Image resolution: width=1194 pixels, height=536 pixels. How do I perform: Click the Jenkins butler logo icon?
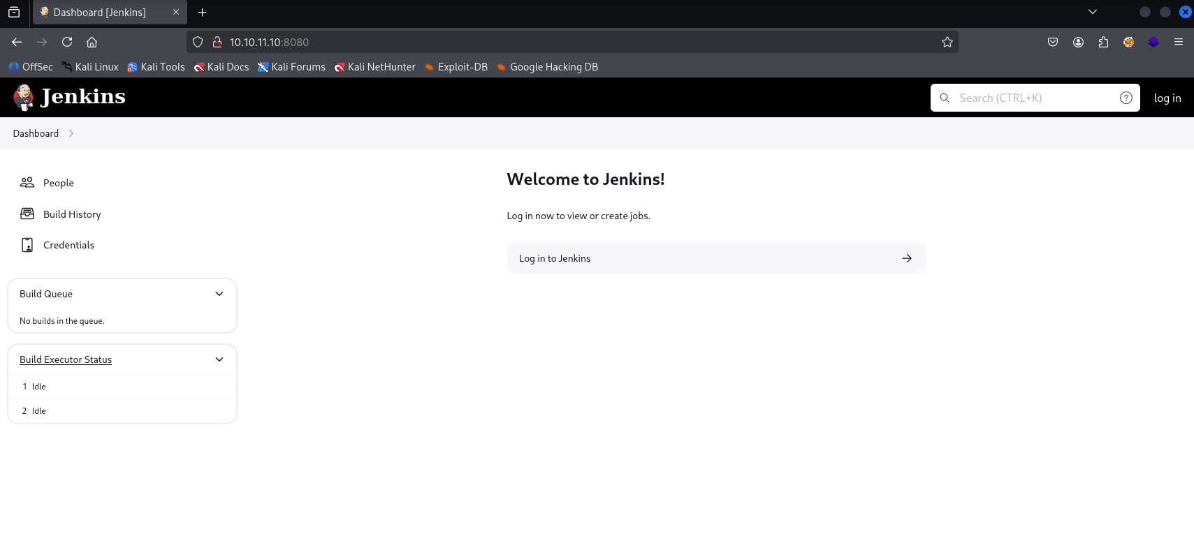click(24, 97)
